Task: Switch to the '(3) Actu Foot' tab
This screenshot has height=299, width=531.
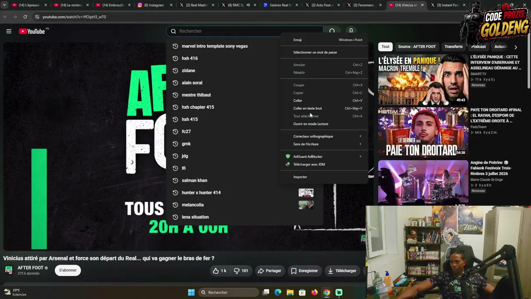Action: pyautogui.click(x=322, y=5)
